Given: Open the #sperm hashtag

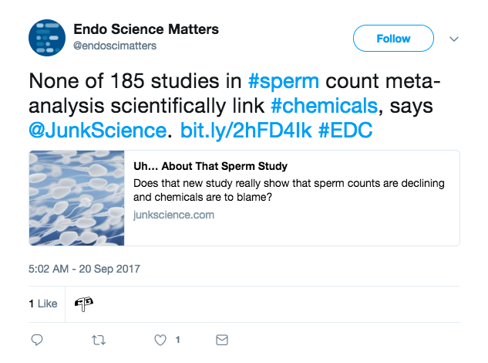Looking at the screenshot, I should [284, 81].
